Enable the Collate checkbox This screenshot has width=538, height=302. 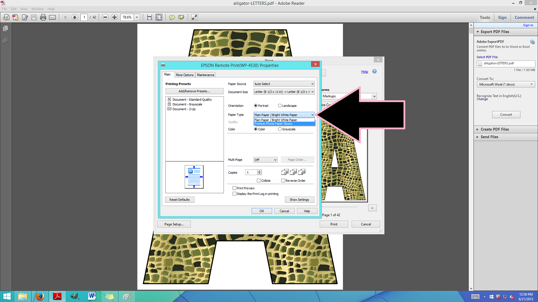tap(259, 181)
